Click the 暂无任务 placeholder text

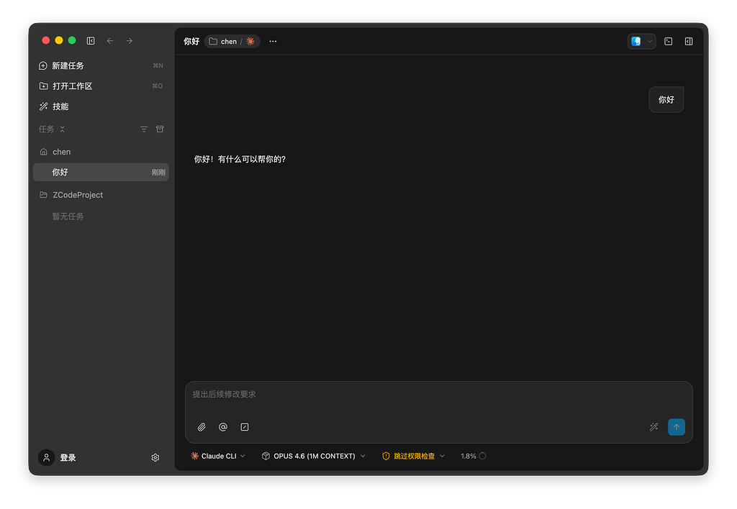(x=68, y=216)
